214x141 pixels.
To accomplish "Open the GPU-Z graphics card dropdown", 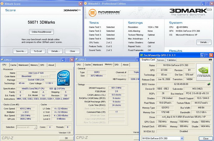I will [x=182, y=138].
